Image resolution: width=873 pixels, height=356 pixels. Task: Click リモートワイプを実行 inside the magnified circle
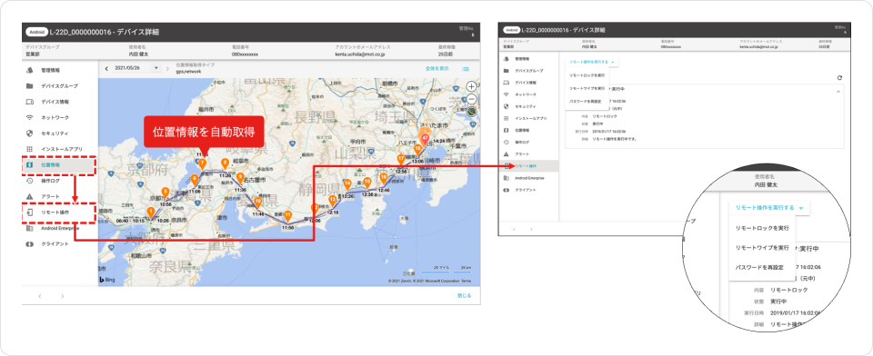click(762, 248)
